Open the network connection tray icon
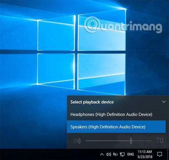This screenshot has width=169, height=160. (122, 154)
